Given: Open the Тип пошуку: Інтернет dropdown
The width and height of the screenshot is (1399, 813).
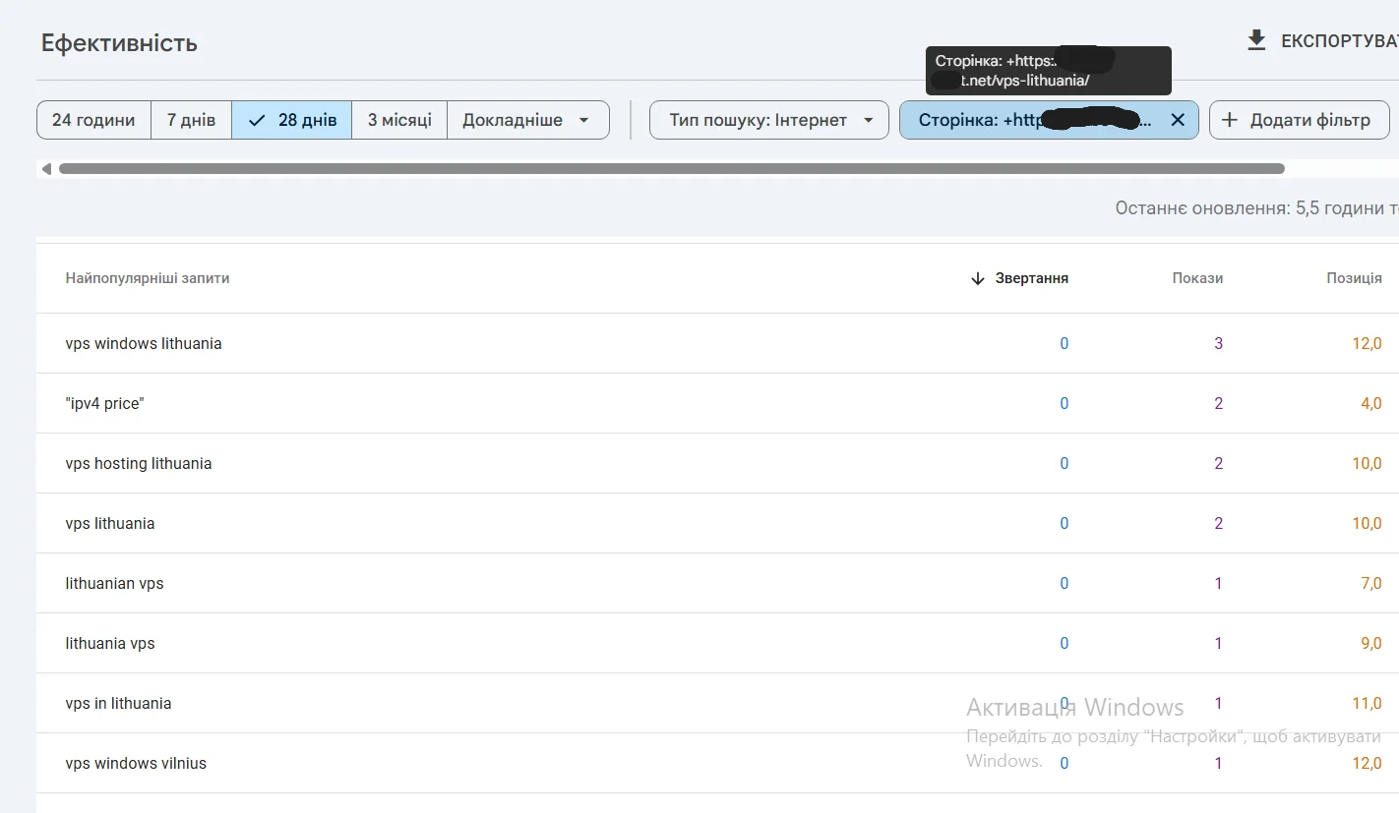Looking at the screenshot, I should click(768, 119).
